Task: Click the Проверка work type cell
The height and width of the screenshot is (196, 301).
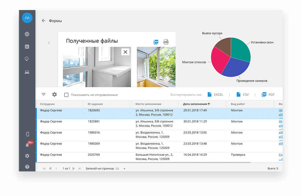Action: pyautogui.click(x=238, y=155)
